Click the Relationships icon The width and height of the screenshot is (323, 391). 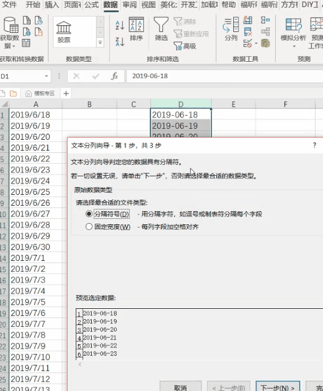click(x=265, y=32)
